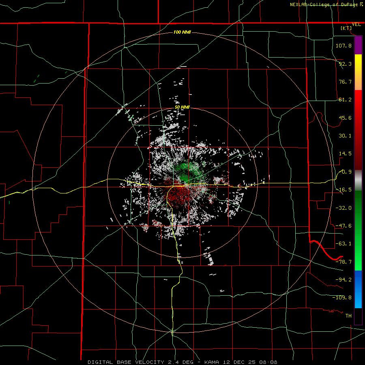This screenshot has width=365, height=365.
Task: Click the 76.7 legend value
Action: point(345,82)
